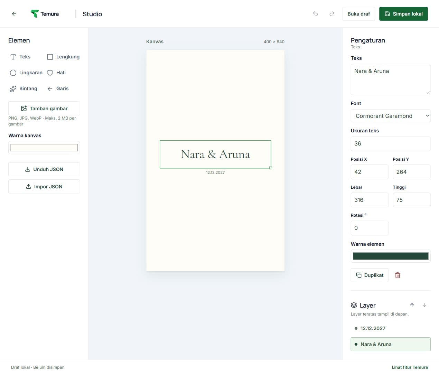The height and width of the screenshot is (375, 439).
Task: Click the selection resize handle on canvas
Action: (x=271, y=168)
